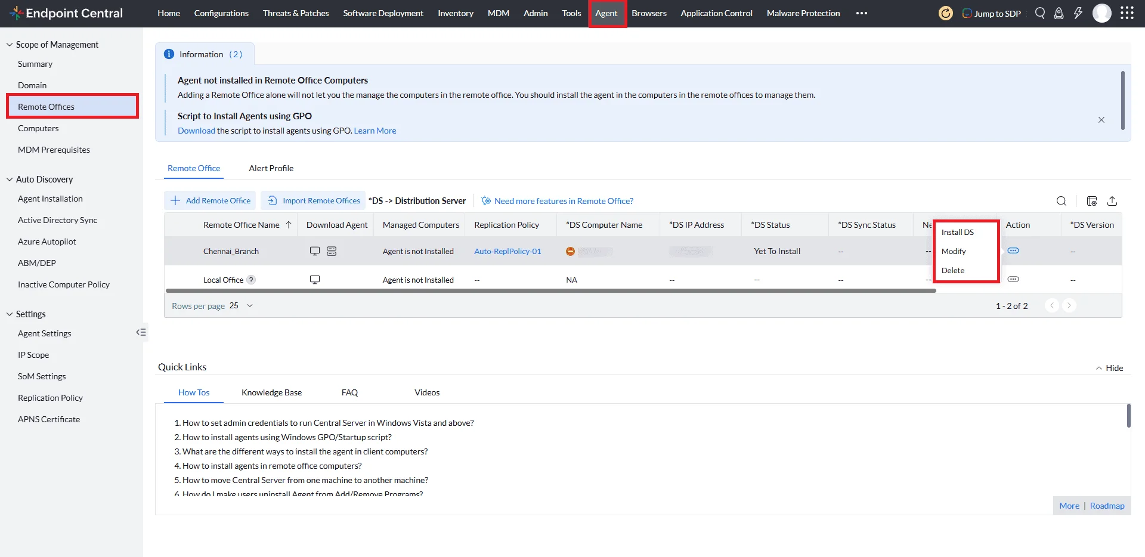Open the Chennai_Branch action menu icon
Image resolution: width=1145 pixels, height=557 pixels.
[x=1013, y=250]
